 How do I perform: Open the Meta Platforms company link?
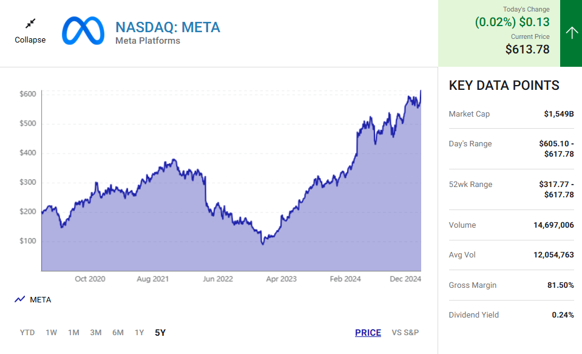pos(147,41)
